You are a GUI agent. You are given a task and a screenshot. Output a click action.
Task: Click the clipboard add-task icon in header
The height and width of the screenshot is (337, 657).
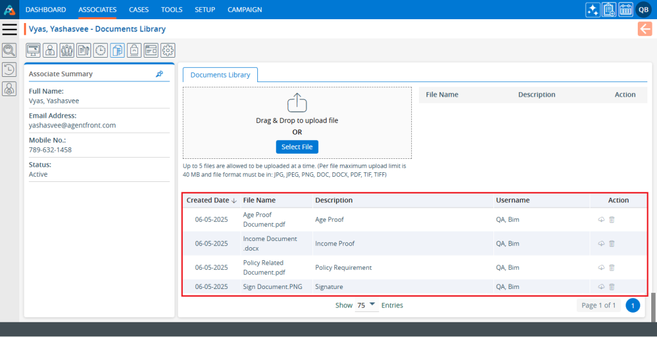609,10
